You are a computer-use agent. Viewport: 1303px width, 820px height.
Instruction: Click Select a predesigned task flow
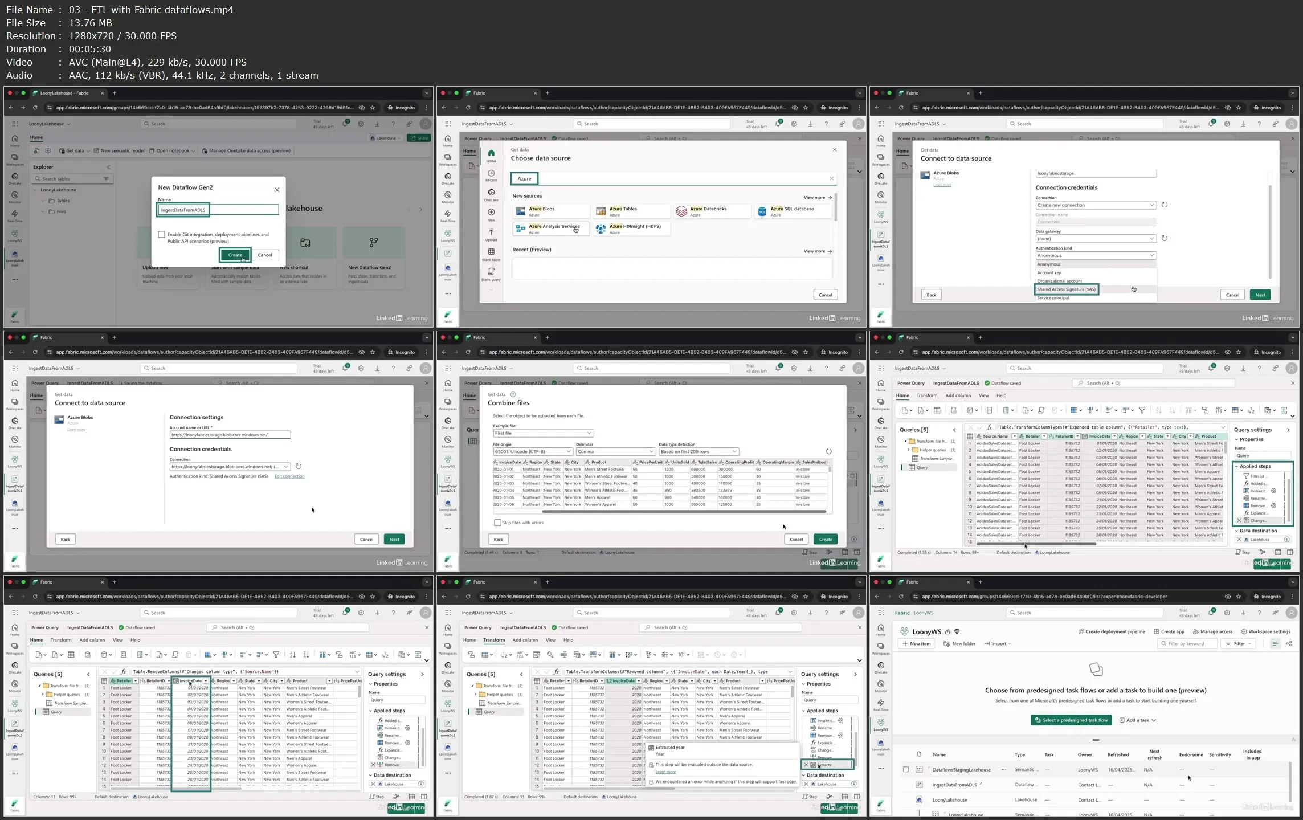pos(1071,720)
